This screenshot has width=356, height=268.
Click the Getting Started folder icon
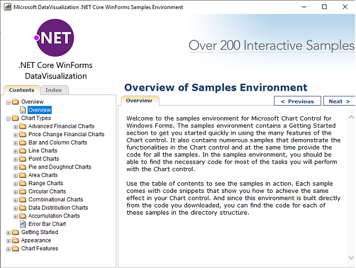point(16,232)
